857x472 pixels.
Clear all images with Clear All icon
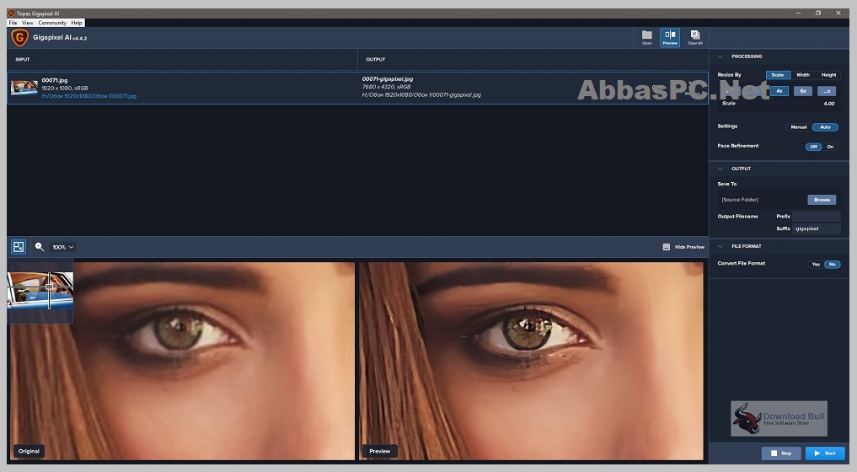[694, 37]
